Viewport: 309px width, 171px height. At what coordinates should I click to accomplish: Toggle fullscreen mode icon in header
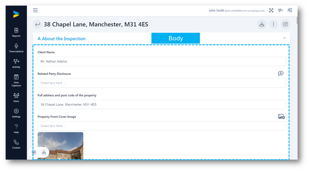pos(271,10)
